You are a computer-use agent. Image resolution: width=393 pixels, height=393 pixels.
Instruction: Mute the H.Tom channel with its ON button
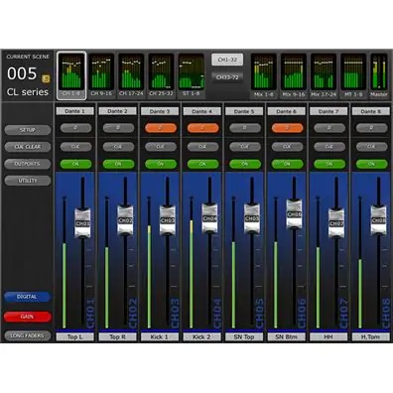click(371, 164)
